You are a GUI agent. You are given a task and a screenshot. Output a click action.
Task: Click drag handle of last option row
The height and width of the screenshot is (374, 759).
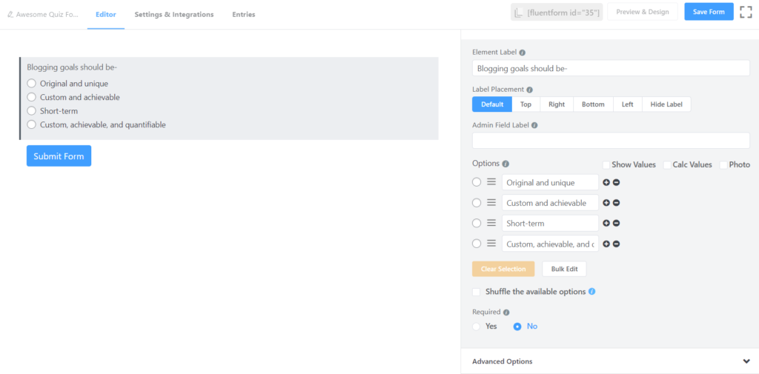pyautogui.click(x=491, y=244)
